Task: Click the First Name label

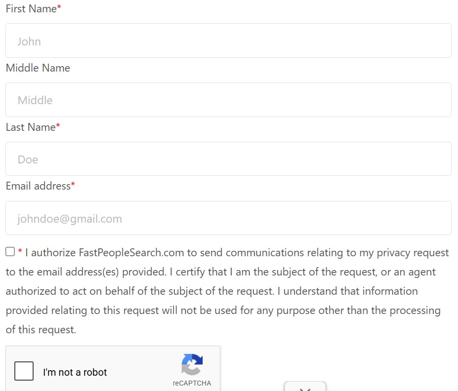Action: (34, 9)
